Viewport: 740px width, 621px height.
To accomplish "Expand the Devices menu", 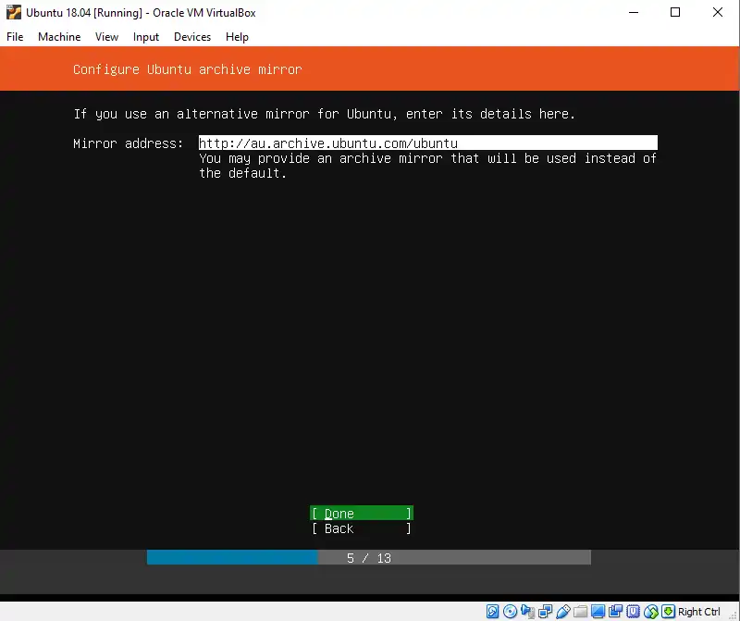I will coord(192,37).
